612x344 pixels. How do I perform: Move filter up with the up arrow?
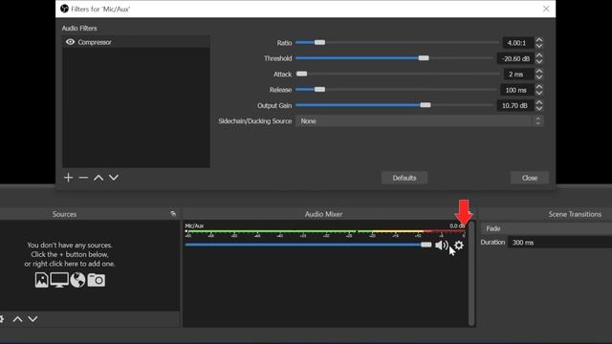coord(98,178)
